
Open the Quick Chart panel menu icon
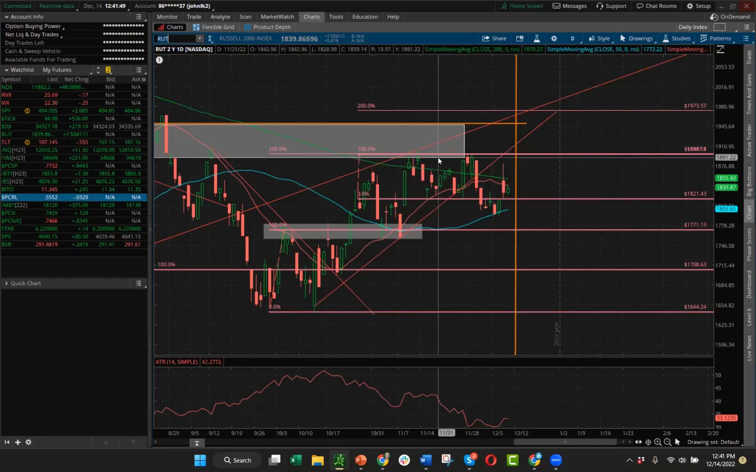(139, 283)
